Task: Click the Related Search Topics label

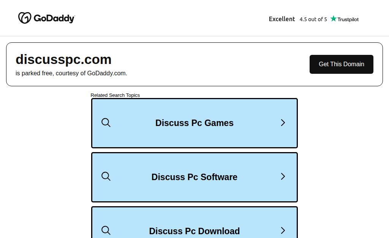Action: click(x=115, y=95)
